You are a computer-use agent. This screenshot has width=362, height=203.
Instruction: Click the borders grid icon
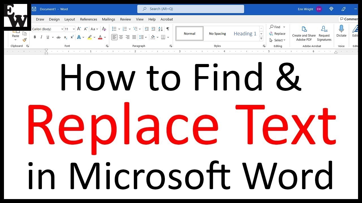pyautogui.click(x=163, y=37)
